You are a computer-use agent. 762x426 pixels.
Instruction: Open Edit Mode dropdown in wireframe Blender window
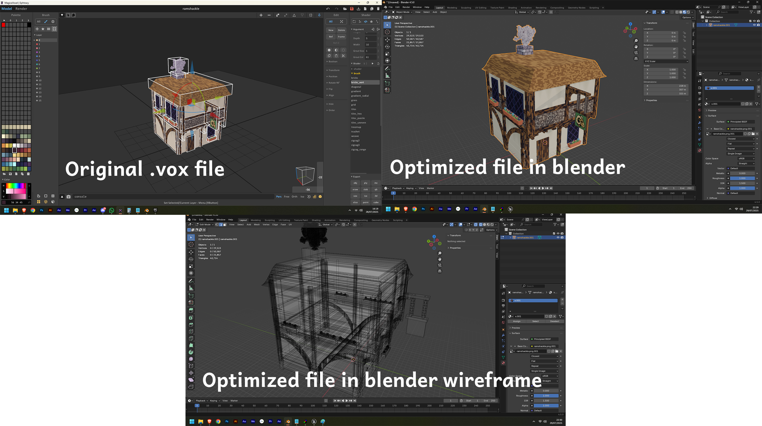205,225
